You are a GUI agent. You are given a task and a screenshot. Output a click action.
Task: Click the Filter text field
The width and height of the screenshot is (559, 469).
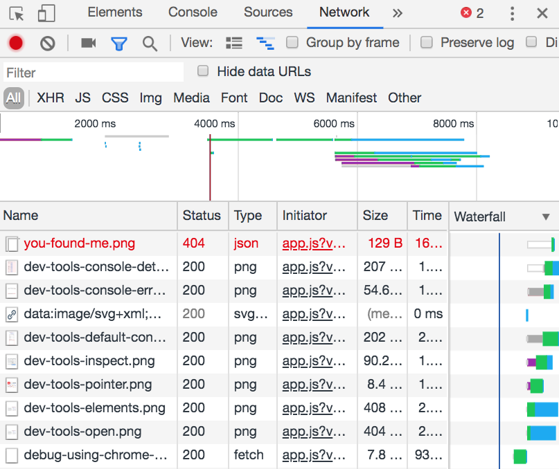click(x=94, y=73)
